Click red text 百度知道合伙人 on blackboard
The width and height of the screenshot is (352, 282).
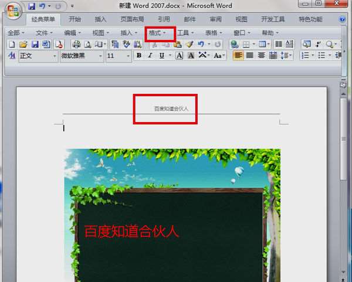pyautogui.click(x=131, y=232)
